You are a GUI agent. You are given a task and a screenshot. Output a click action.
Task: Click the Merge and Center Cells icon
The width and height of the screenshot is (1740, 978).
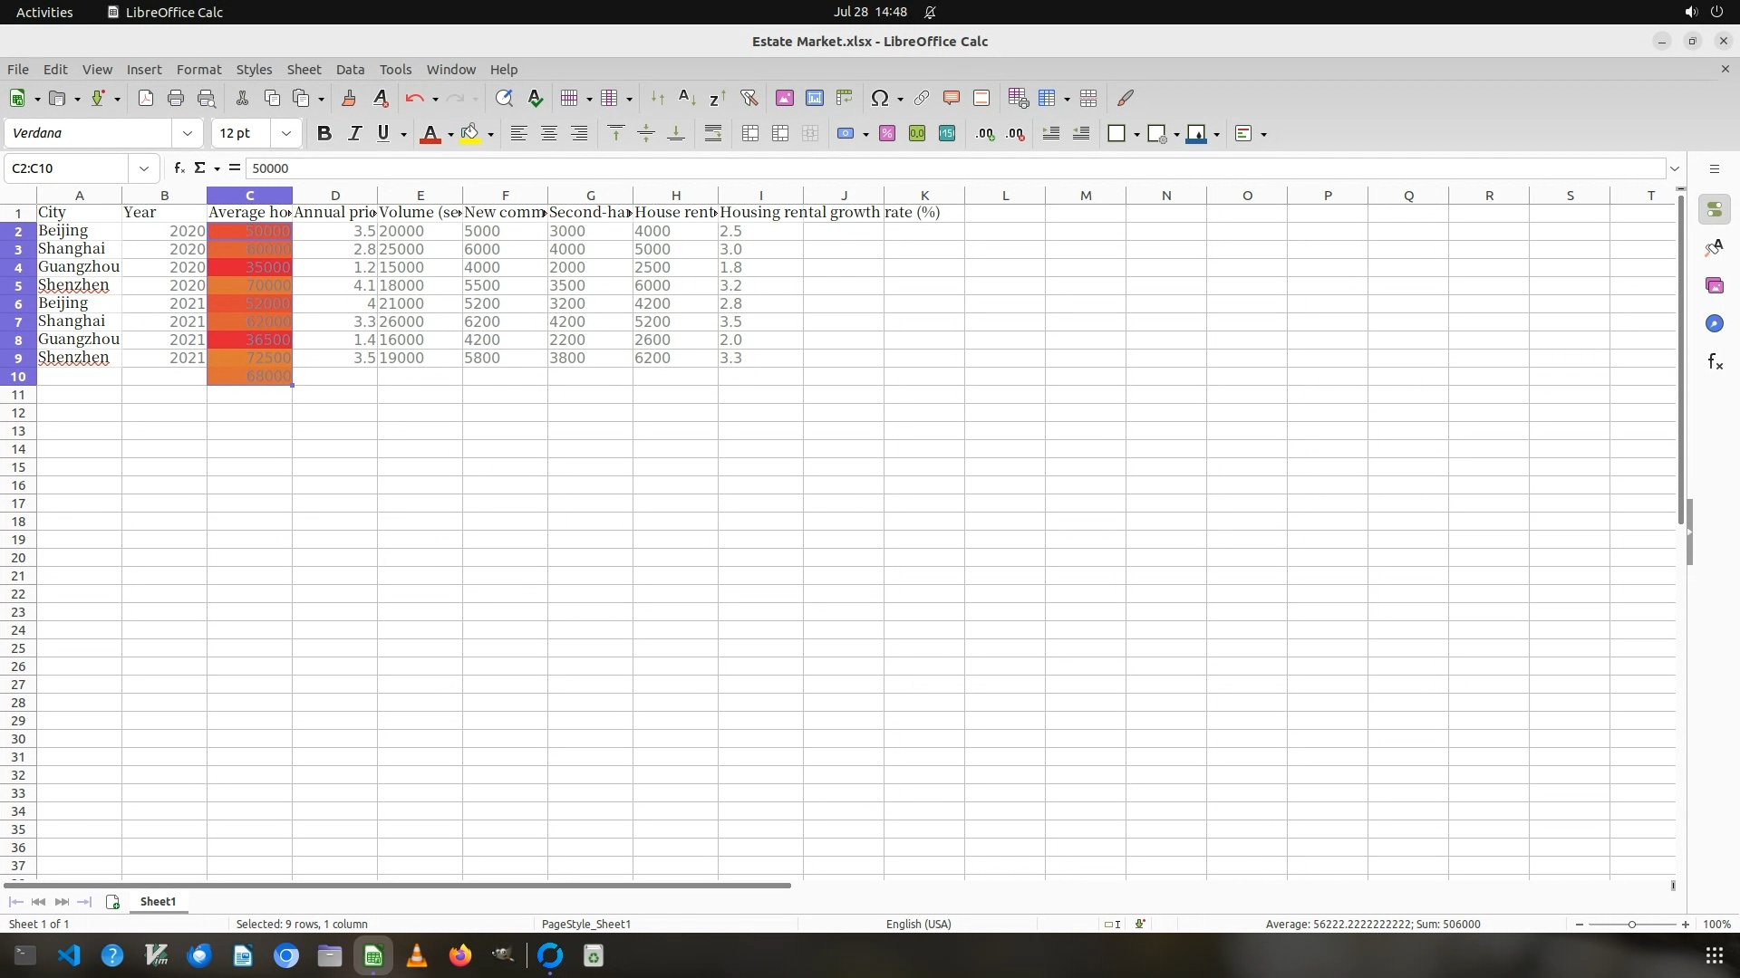click(x=749, y=133)
